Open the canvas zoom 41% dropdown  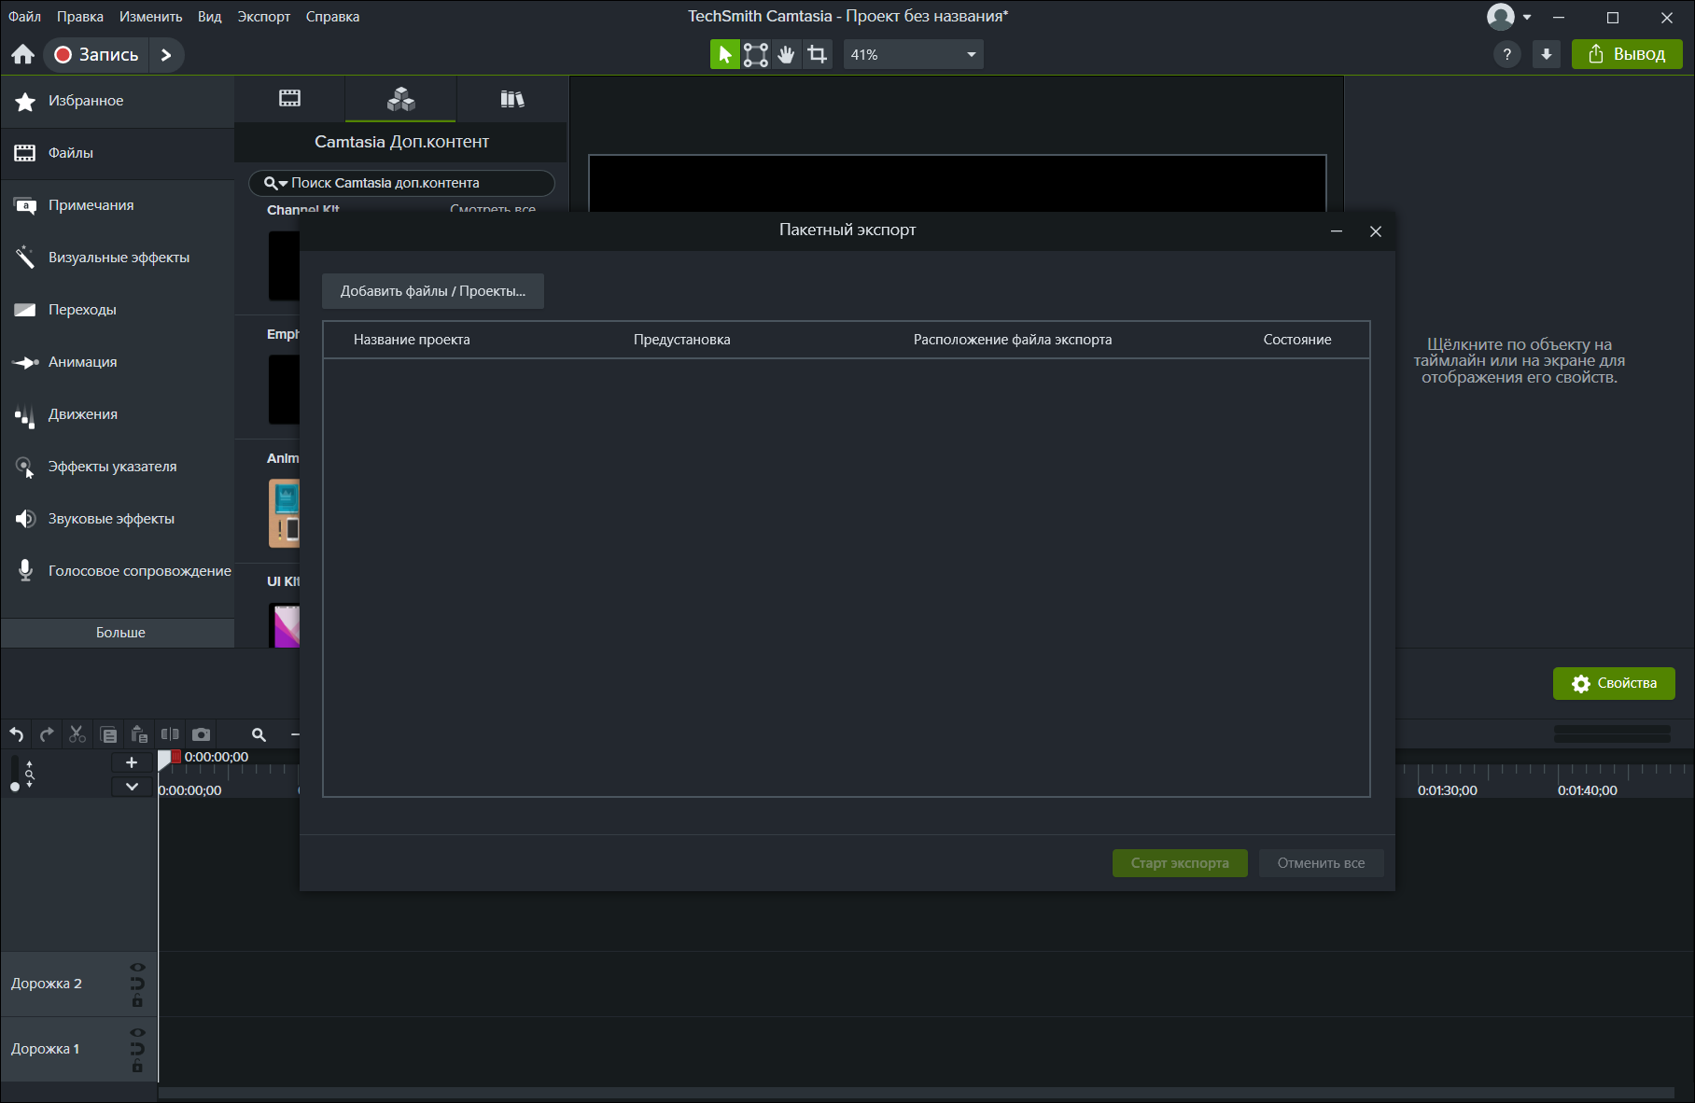(x=913, y=55)
